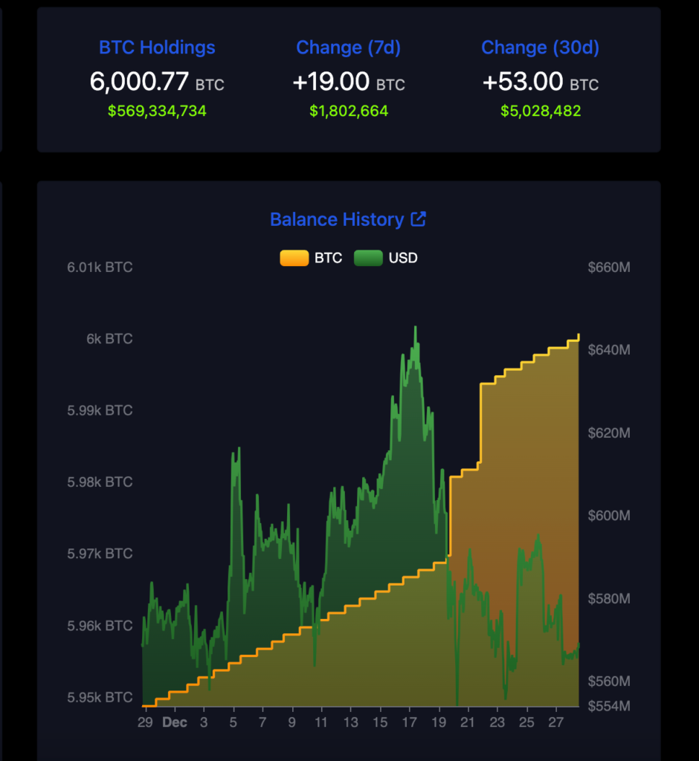
Task: Select the Change (30d) header
Action: click(540, 47)
